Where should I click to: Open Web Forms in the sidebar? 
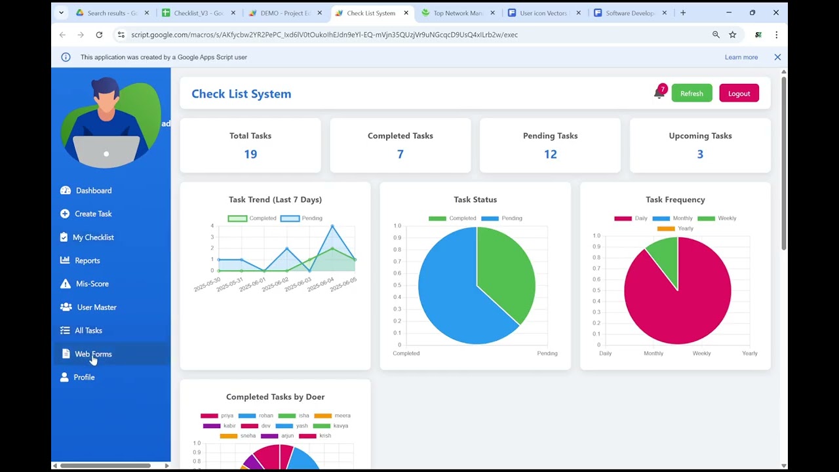(x=87, y=354)
